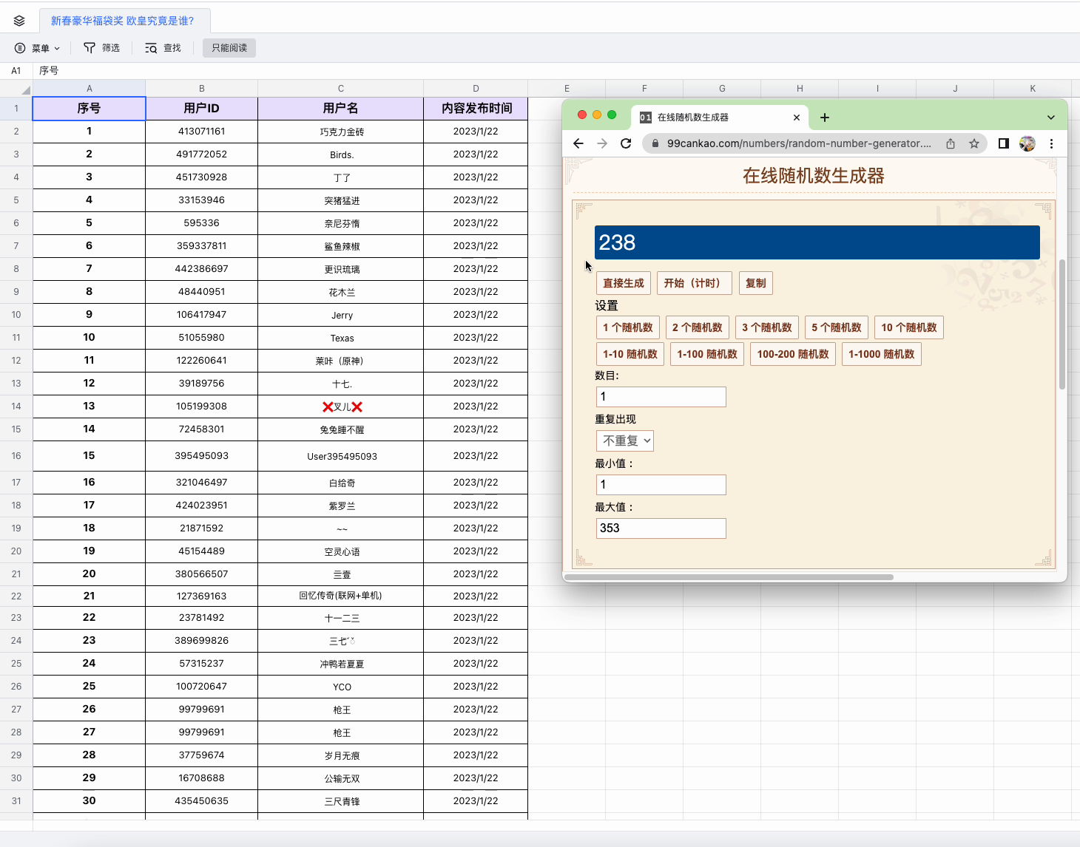Image resolution: width=1080 pixels, height=847 pixels.
Task: Open the 菜单 menu
Action: coord(37,48)
